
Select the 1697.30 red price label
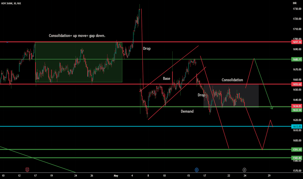click(x=296, y=42)
